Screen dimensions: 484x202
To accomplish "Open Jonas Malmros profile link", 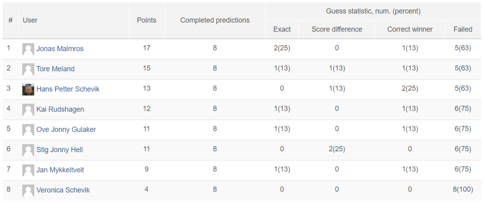I will pos(60,48).
